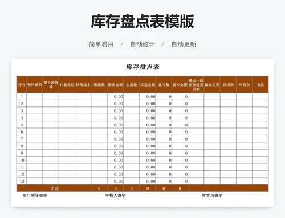Click 账面金额 total 0 in 合计 row

pos(115,188)
